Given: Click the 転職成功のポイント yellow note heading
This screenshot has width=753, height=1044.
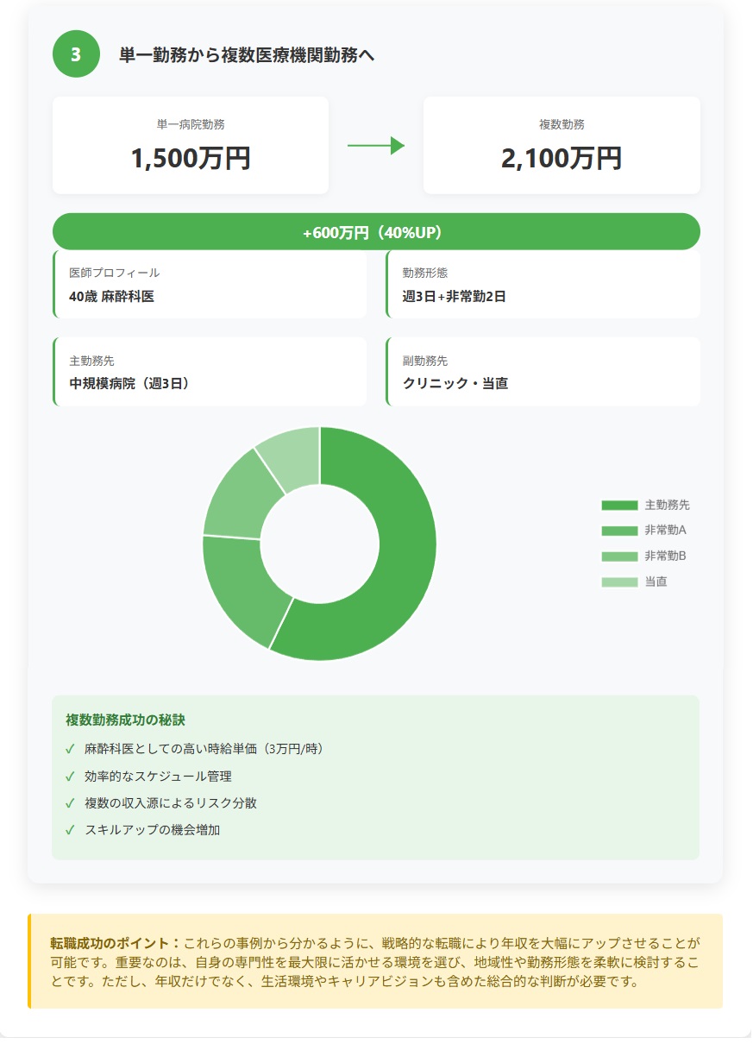Looking at the screenshot, I should 115,943.
